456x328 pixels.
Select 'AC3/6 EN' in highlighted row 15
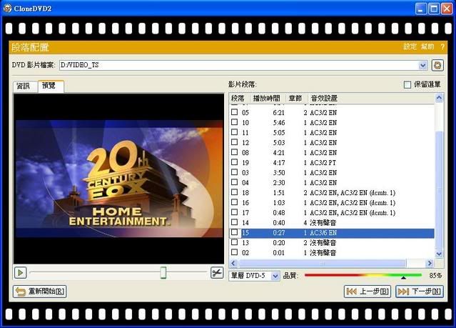323,233
